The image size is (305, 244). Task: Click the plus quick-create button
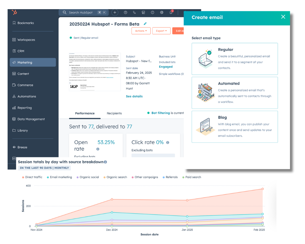coord(115,13)
